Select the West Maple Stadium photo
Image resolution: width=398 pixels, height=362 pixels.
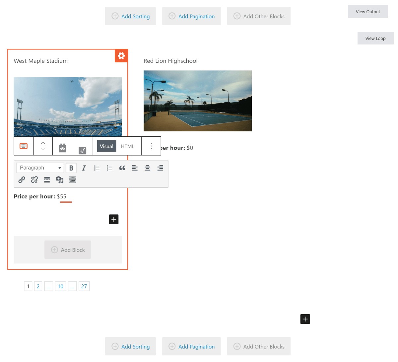[x=68, y=107]
